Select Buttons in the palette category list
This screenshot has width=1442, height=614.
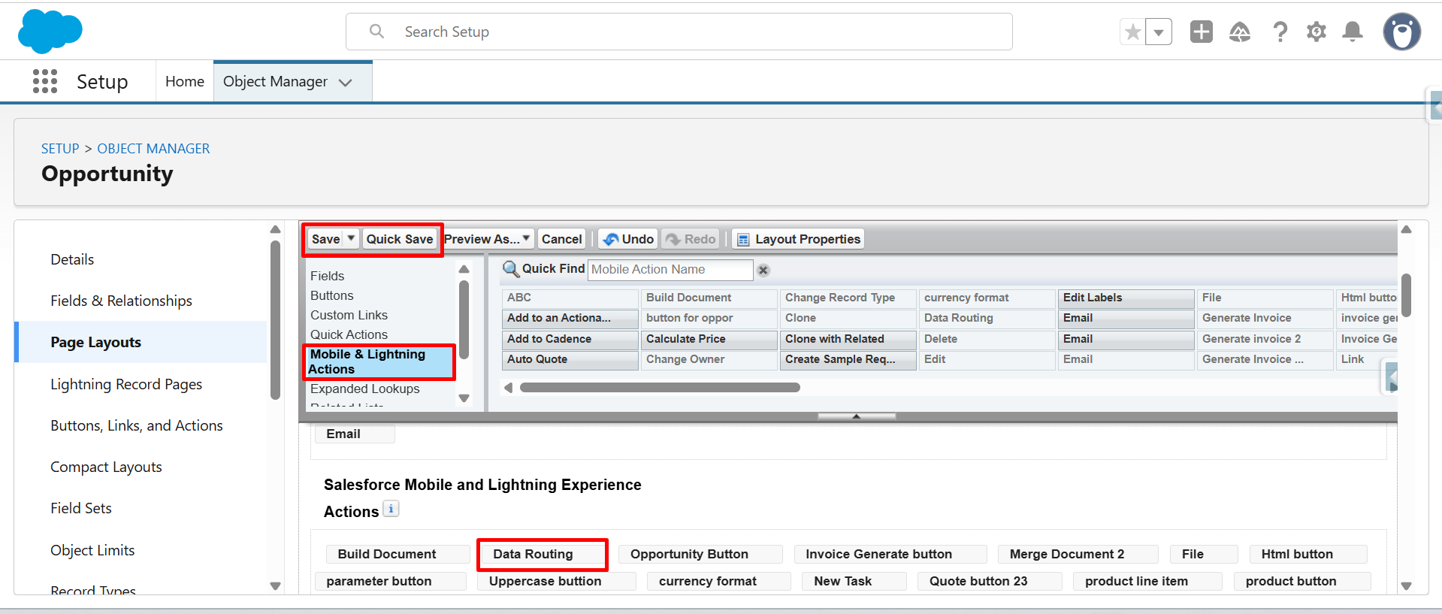coord(331,295)
